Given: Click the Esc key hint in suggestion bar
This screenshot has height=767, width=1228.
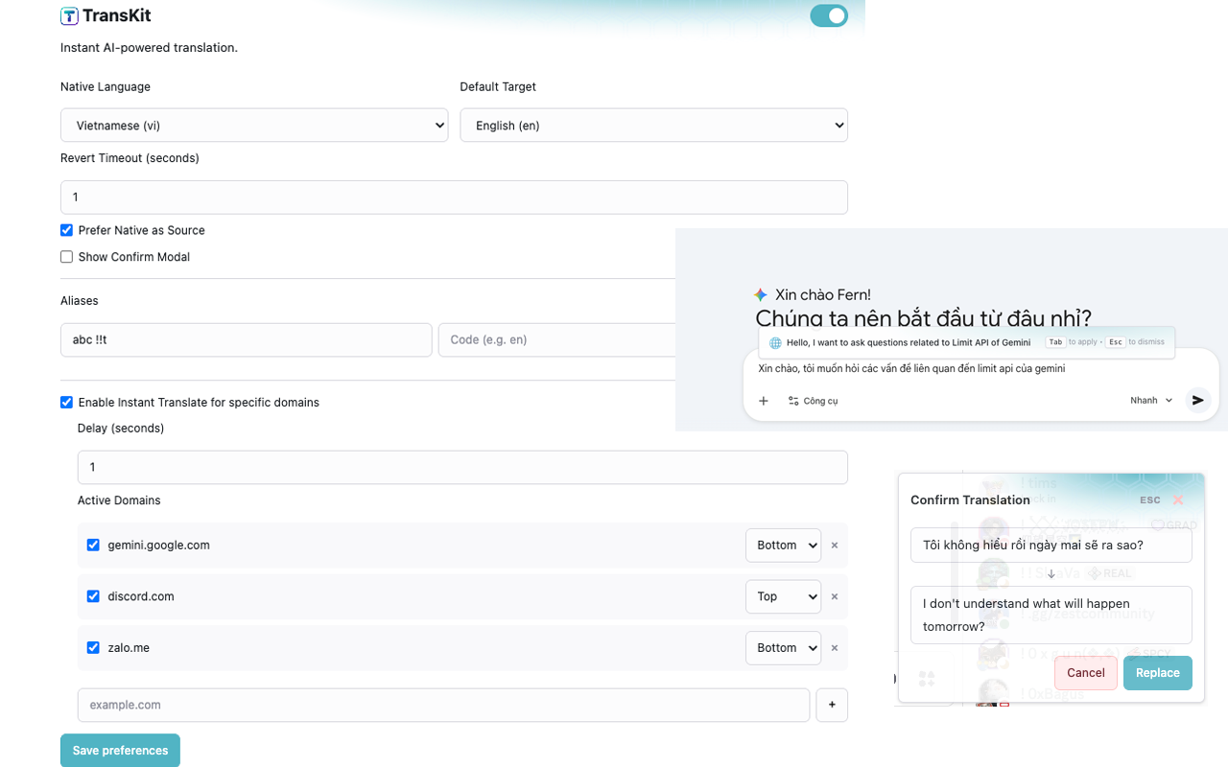Looking at the screenshot, I should [x=1115, y=342].
